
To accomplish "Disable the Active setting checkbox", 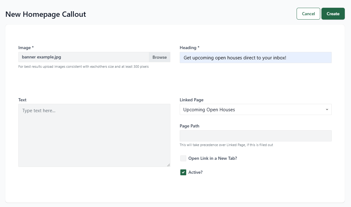I will point(183,172).
